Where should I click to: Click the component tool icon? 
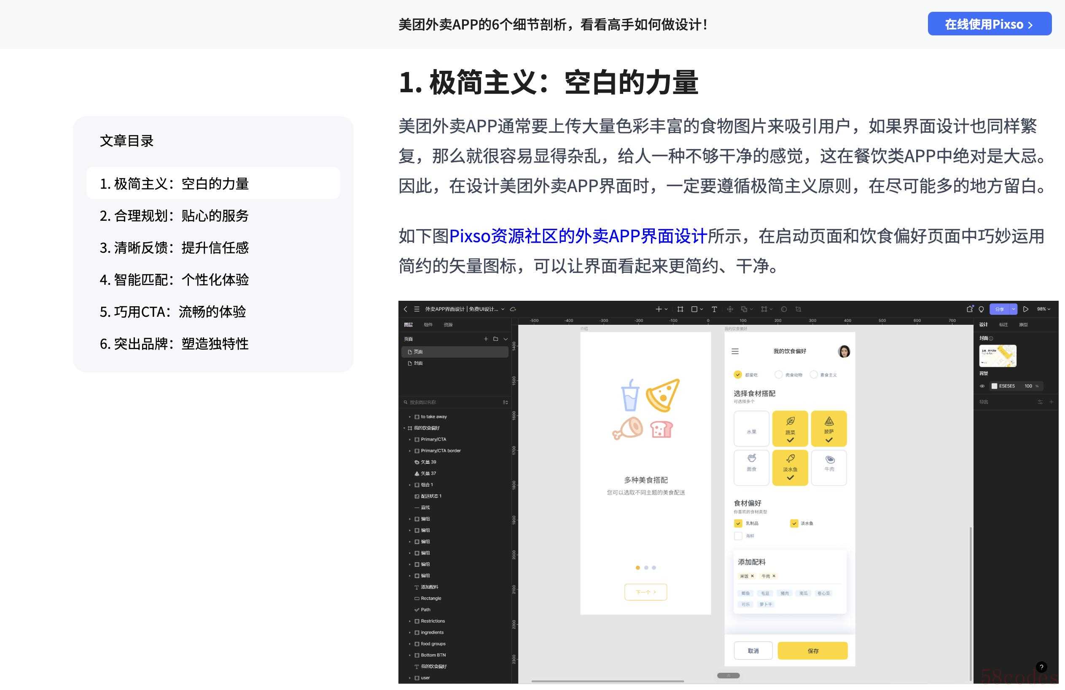click(730, 309)
